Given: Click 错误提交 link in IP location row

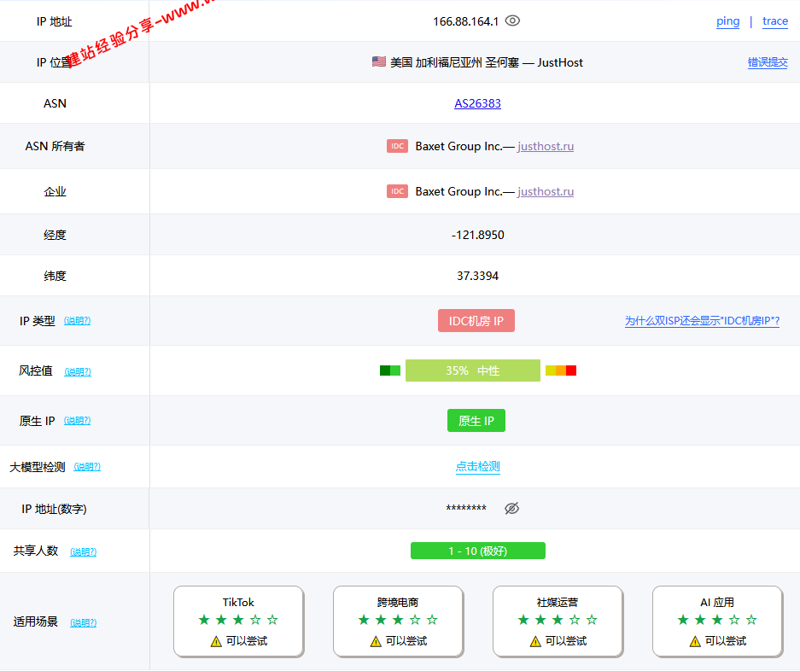Looking at the screenshot, I should click(x=768, y=62).
